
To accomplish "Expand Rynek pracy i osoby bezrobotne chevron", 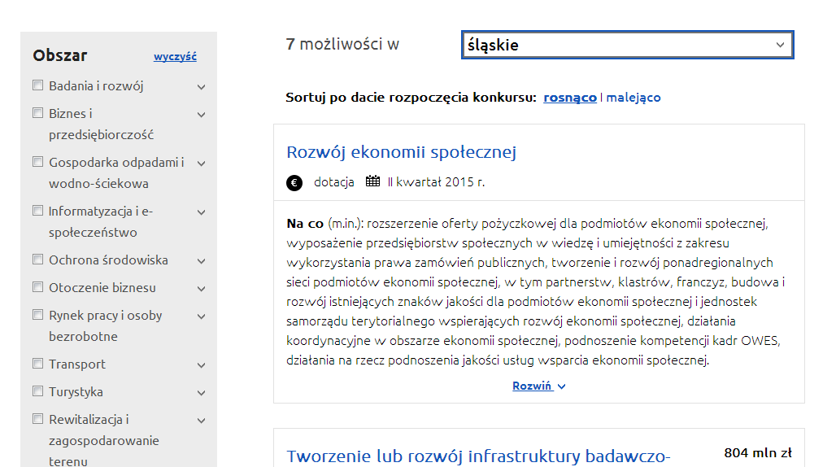I will (x=202, y=316).
